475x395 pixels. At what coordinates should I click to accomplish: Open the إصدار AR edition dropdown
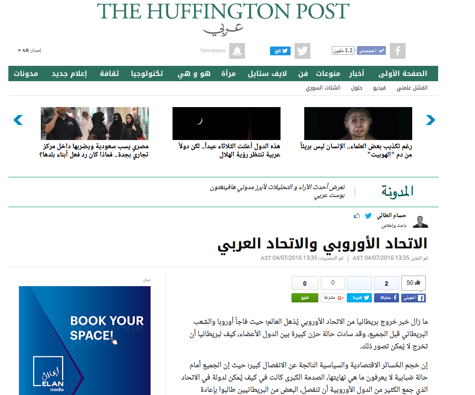(x=29, y=50)
